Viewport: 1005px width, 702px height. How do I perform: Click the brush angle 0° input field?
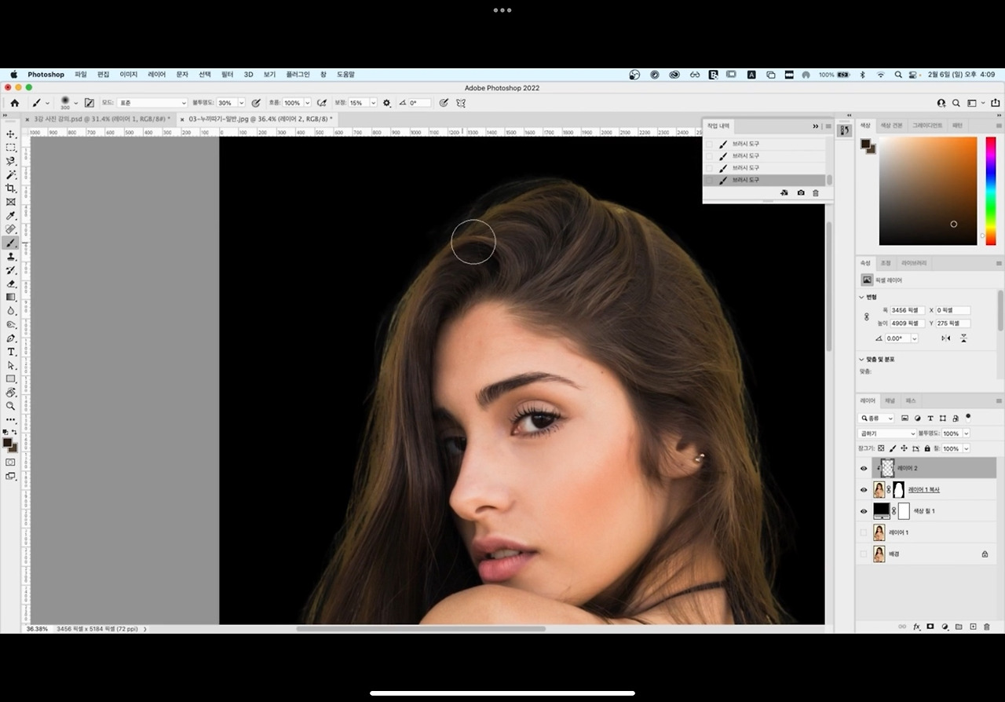[419, 103]
